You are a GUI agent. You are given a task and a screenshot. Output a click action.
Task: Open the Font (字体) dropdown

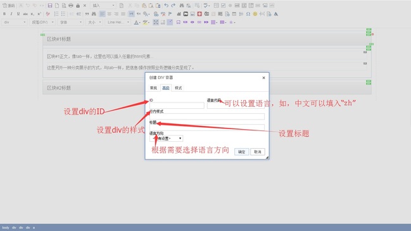[70, 22]
